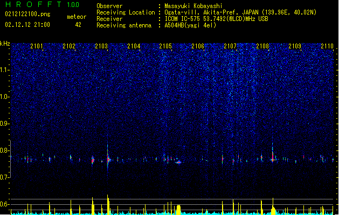Click the strong meteor echo just after 2103

pyautogui.click(x=108, y=159)
